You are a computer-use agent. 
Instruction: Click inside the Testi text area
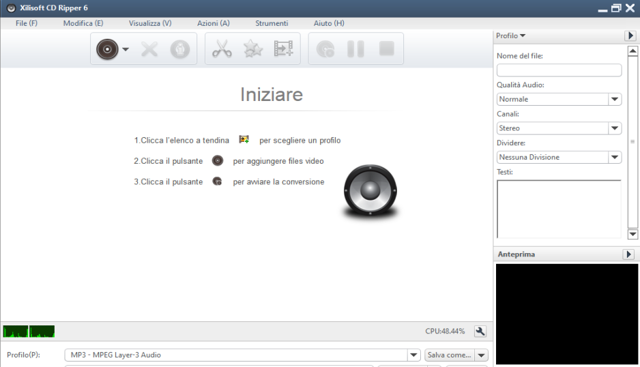(x=559, y=209)
